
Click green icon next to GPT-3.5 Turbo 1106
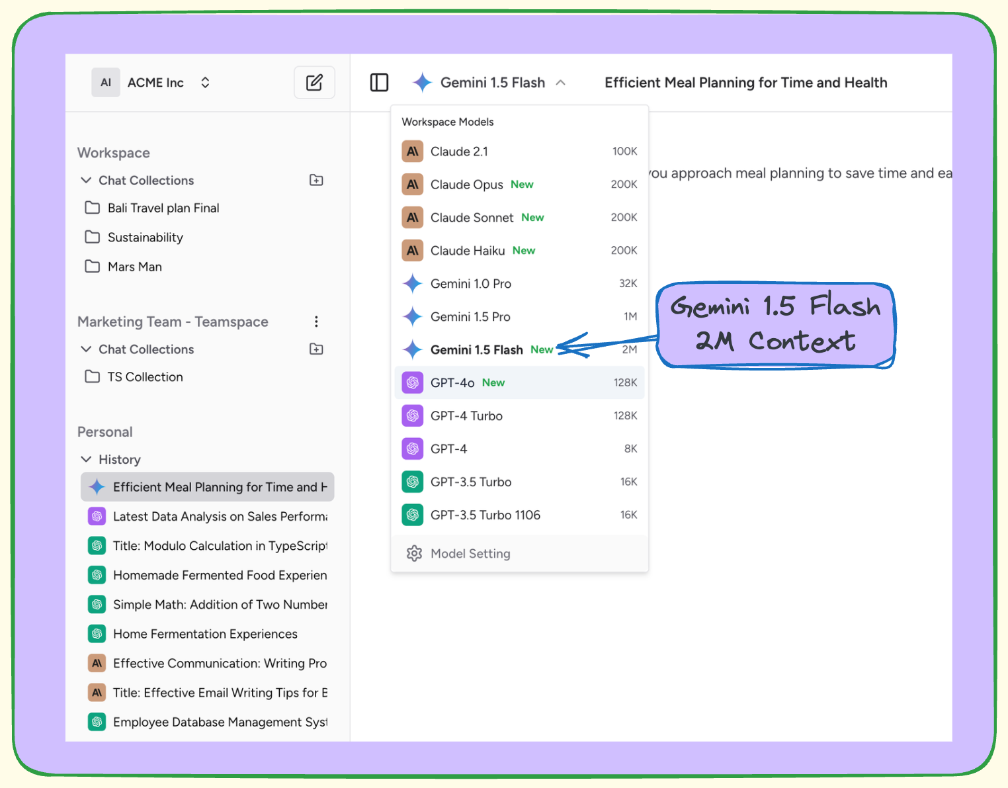tap(413, 515)
